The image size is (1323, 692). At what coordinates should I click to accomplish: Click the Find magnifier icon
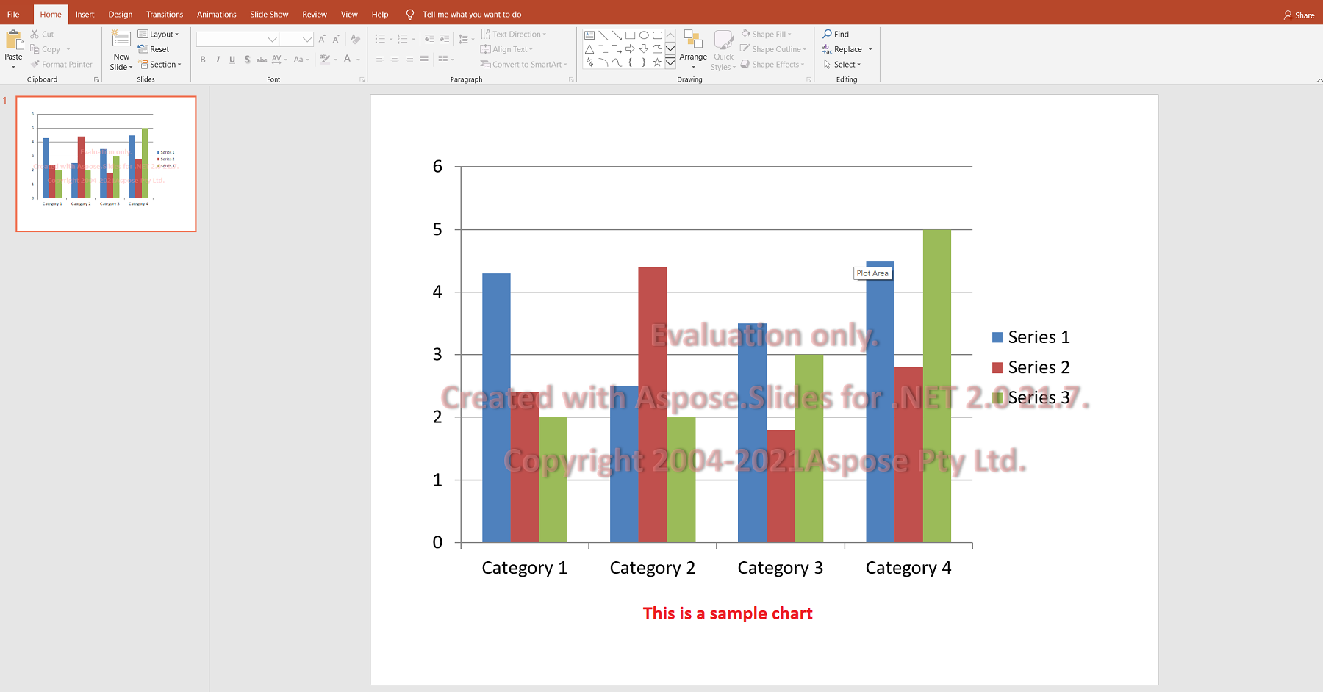[x=828, y=34]
